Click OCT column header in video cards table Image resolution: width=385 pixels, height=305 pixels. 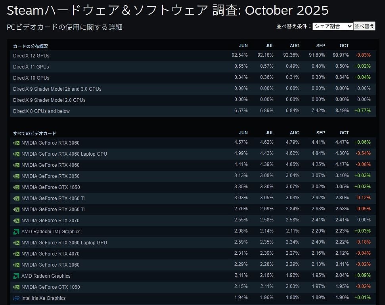click(x=344, y=133)
